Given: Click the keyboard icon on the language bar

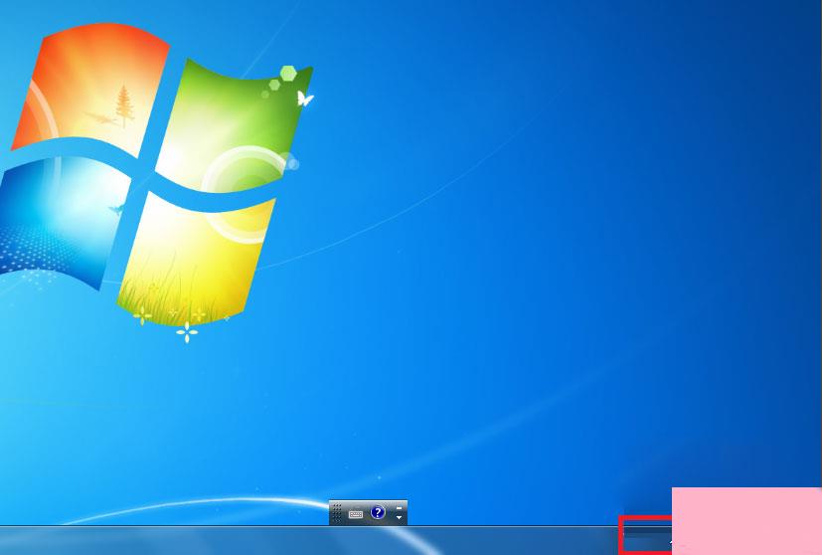Looking at the screenshot, I should tap(356, 514).
